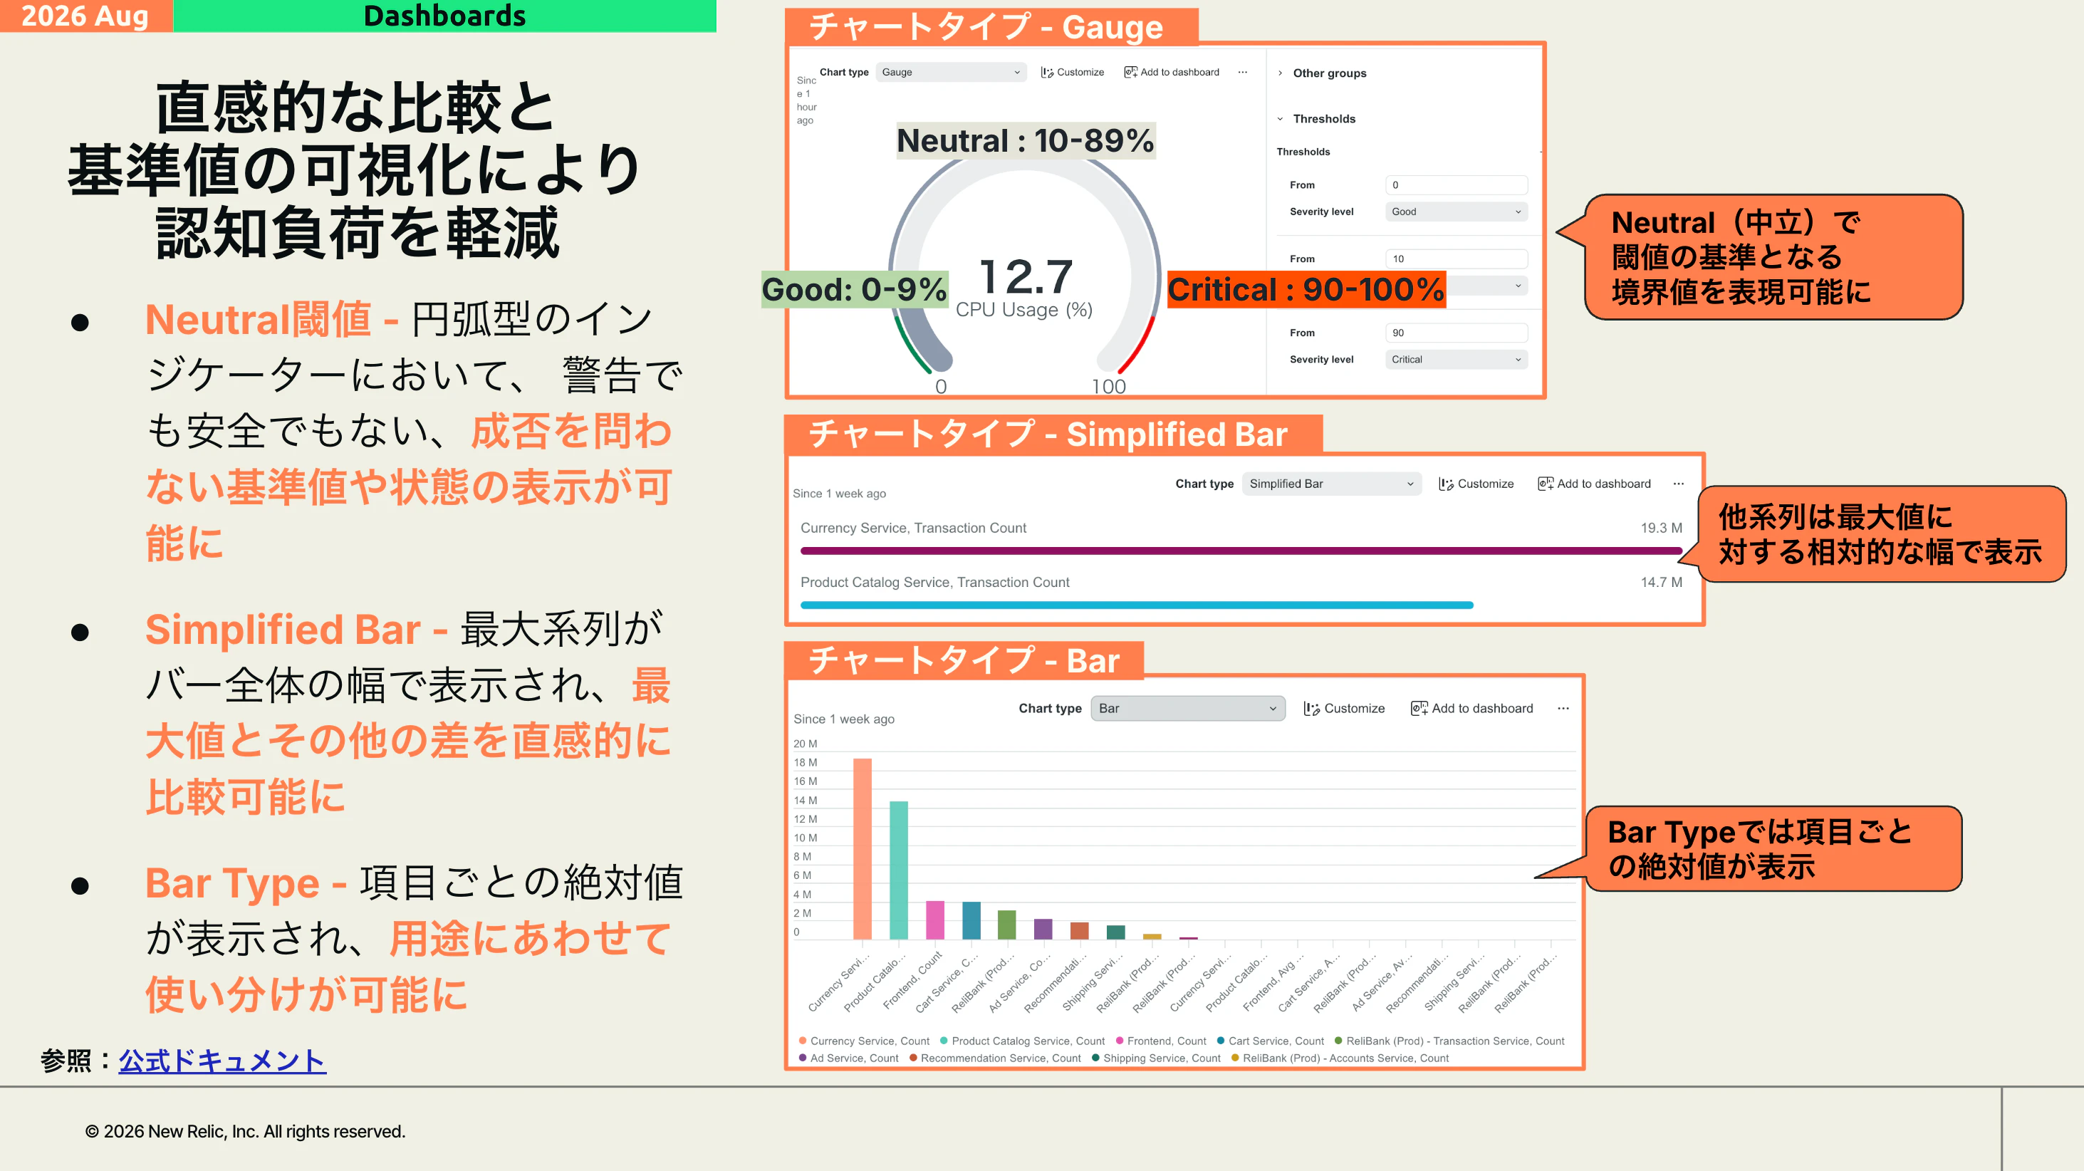Toggle the Ad Service, Count legend entry
Screen dimensions: 2084x1171
tap(849, 1058)
